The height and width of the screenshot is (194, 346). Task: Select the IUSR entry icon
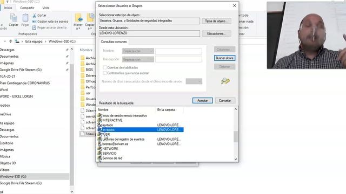coord(99,134)
